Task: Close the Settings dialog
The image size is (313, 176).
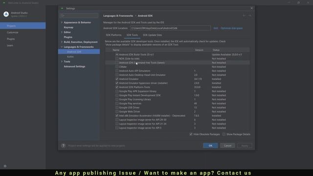Action: pos(251,8)
